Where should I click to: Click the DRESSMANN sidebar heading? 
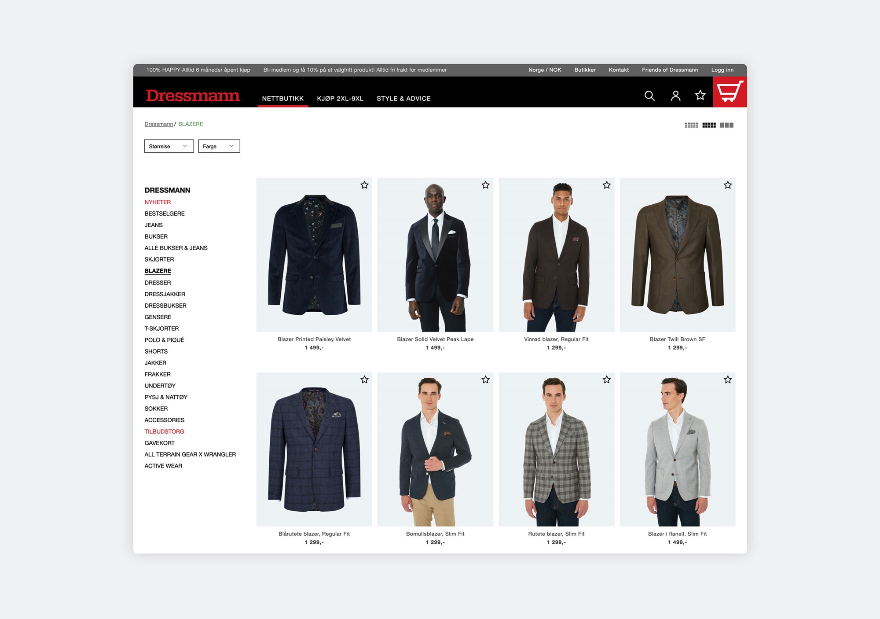coord(167,190)
